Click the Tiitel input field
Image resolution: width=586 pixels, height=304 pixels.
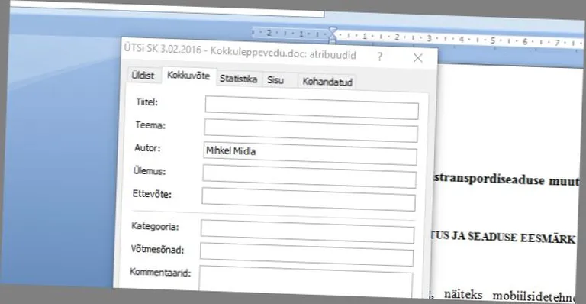click(x=311, y=107)
